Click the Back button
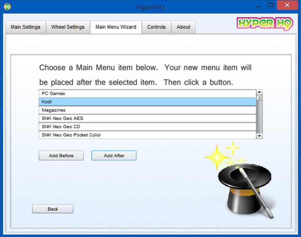301x237 pixels. [53, 209]
